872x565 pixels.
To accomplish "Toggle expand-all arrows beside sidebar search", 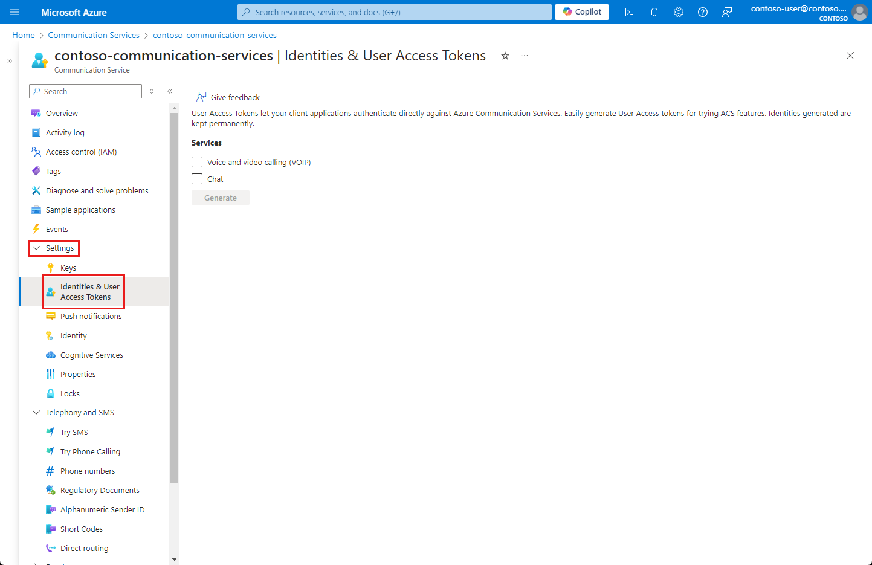I will pyautogui.click(x=152, y=91).
